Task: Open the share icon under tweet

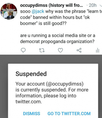Action: coord(79,50)
